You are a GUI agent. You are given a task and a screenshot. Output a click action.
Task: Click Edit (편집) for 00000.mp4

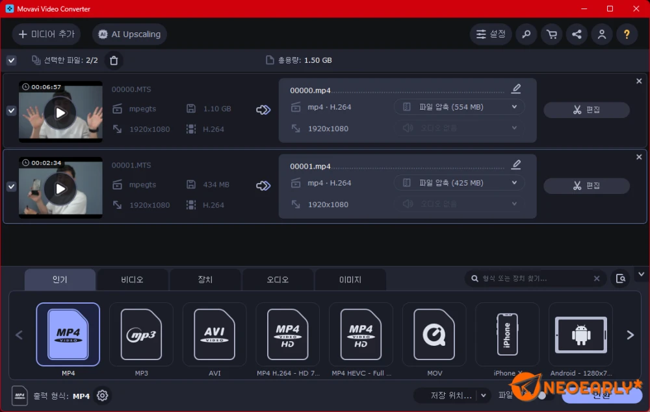(x=586, y=110)
